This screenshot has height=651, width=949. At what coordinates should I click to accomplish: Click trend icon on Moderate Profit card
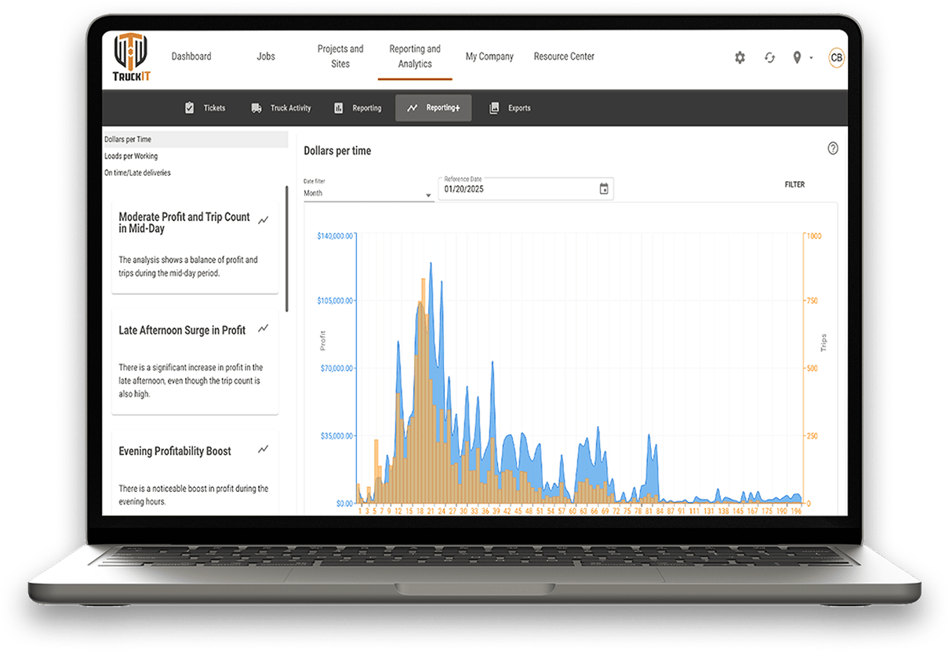[x=264, y=220]
